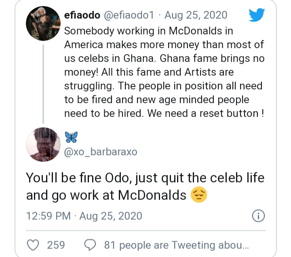
Task: Click 'and go work at McDonalds' text
Action: pyautogui.click(x=106, y=196)
